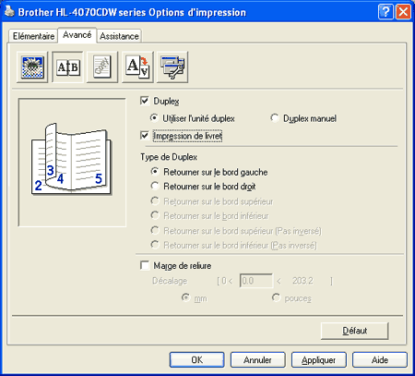Viewport: 415px width, 376px height.
Task: Open the page scaling settings icon
Action: coord(137,67)
